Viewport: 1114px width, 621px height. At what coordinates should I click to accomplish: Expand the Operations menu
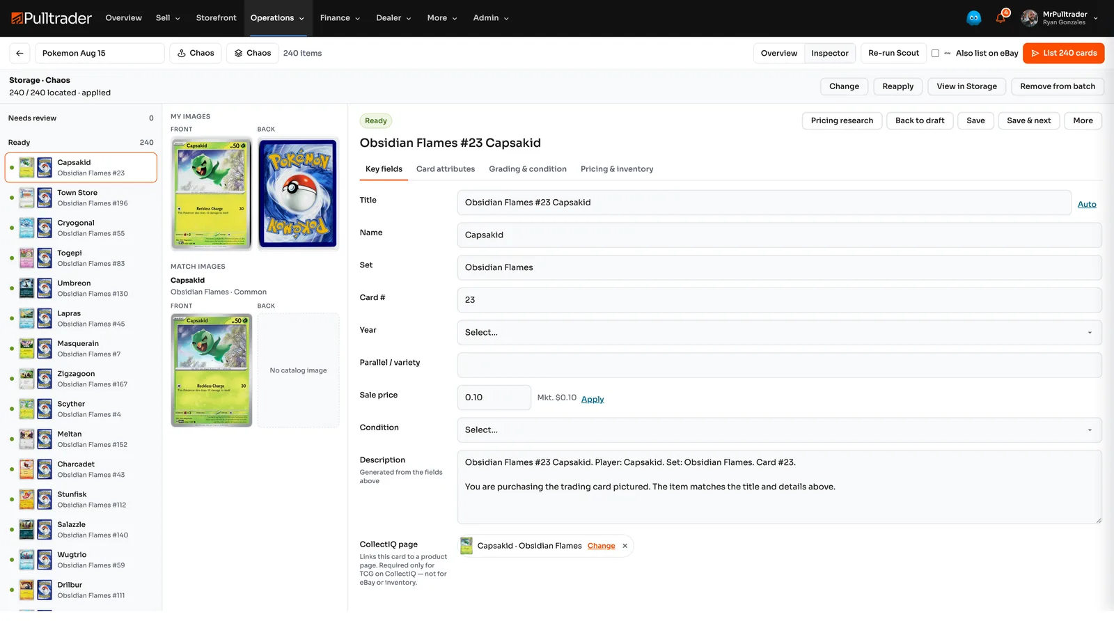[277, 18]
